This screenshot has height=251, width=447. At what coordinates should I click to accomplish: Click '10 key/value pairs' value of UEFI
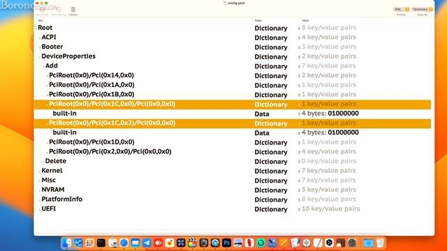(x=330, y=208)
